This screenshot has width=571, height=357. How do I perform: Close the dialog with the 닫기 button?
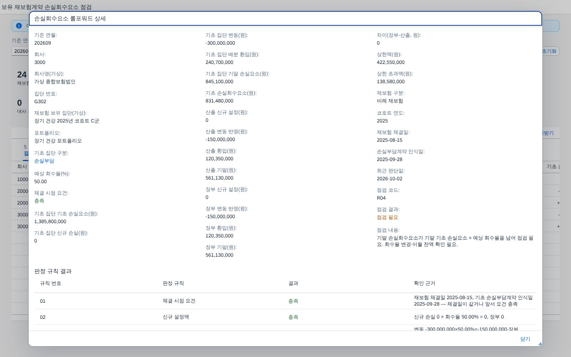525,339
